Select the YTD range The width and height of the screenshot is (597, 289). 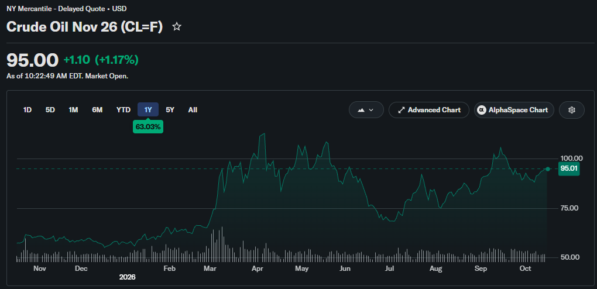(123, 110)
